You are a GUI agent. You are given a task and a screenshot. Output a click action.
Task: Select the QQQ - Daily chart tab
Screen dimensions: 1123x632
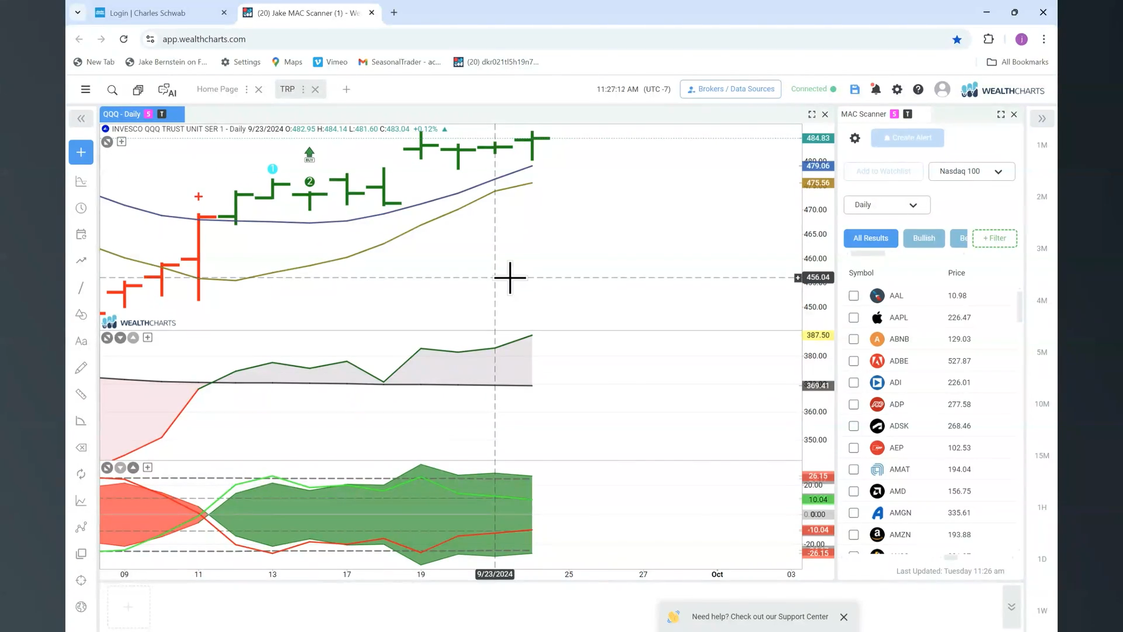[142, 114]
